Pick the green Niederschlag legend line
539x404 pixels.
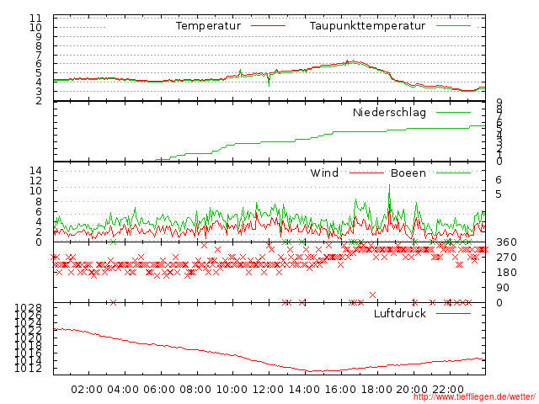pyautogui.click(x=453, y=112)
